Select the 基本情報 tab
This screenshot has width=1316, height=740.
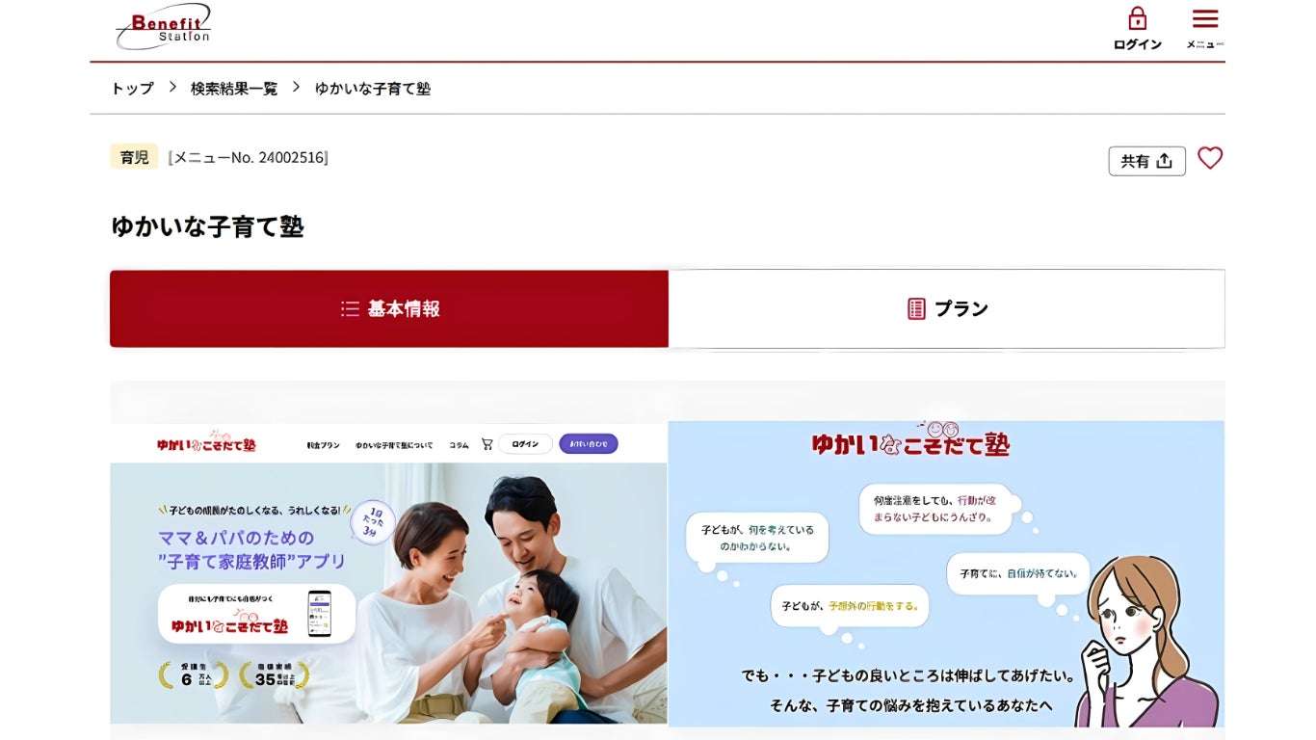[389, 308]
